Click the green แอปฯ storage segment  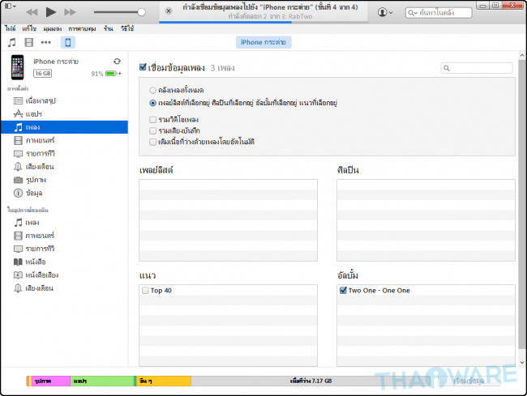click(x=102, y=381)
